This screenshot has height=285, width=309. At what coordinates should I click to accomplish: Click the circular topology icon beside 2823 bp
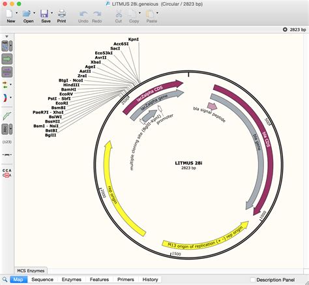tap(285, 29)
